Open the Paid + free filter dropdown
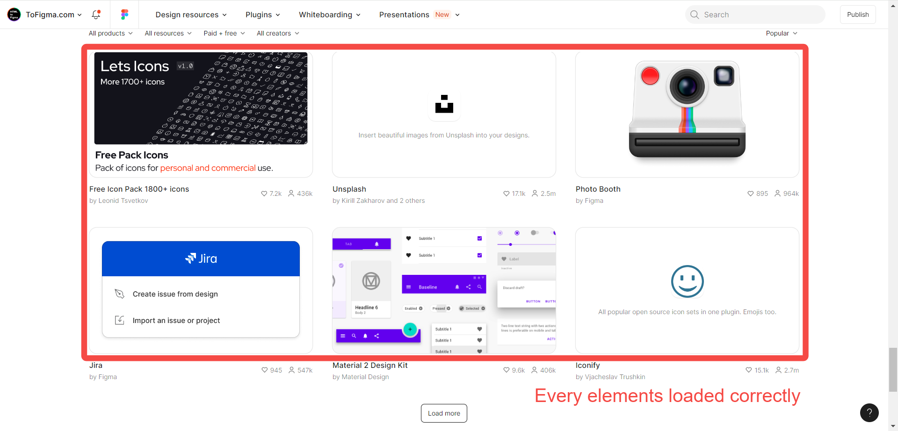898x431 pixels. coord(224,33)
